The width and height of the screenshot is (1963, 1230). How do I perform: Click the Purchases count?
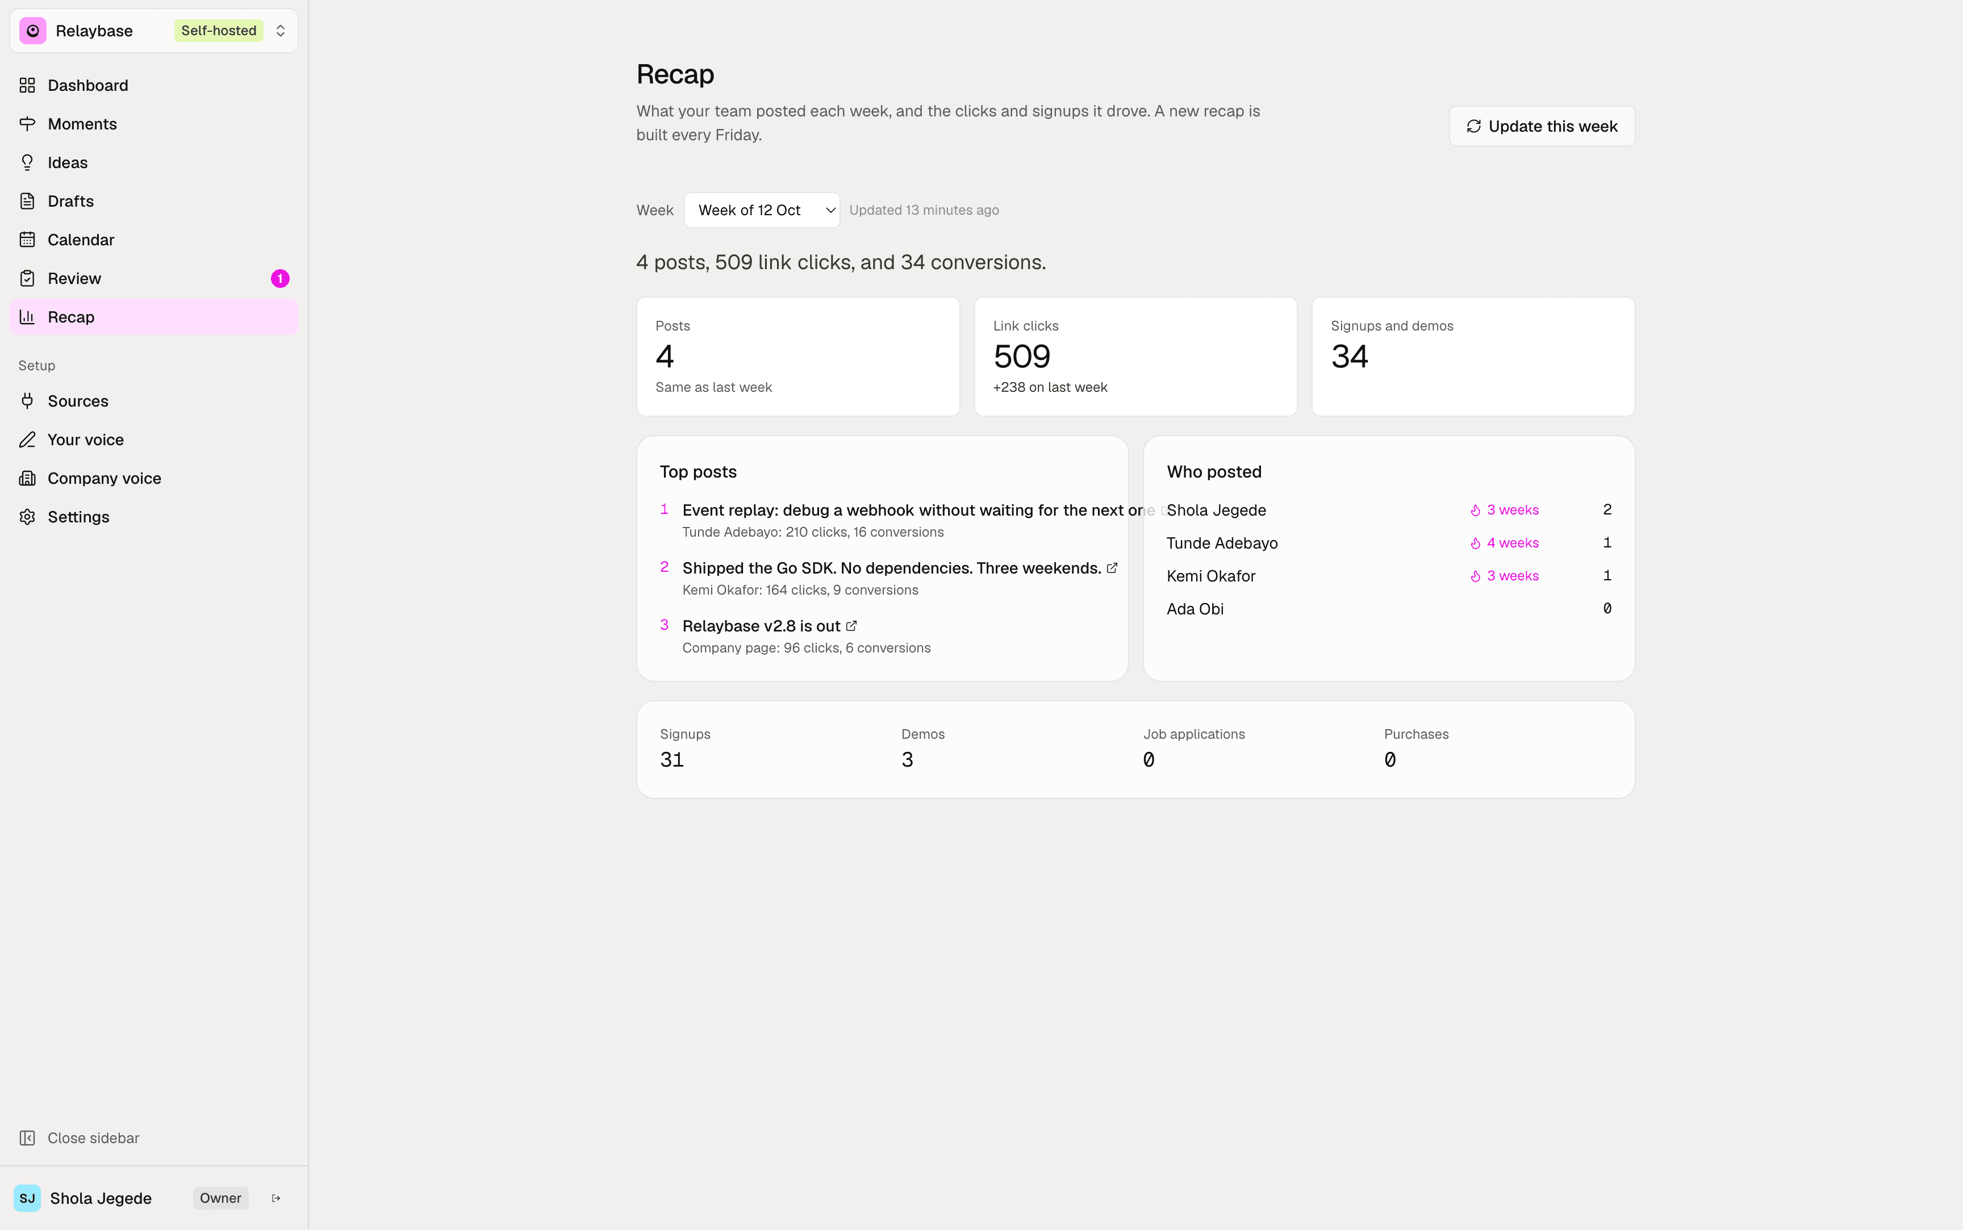[x=1390, y=760]
